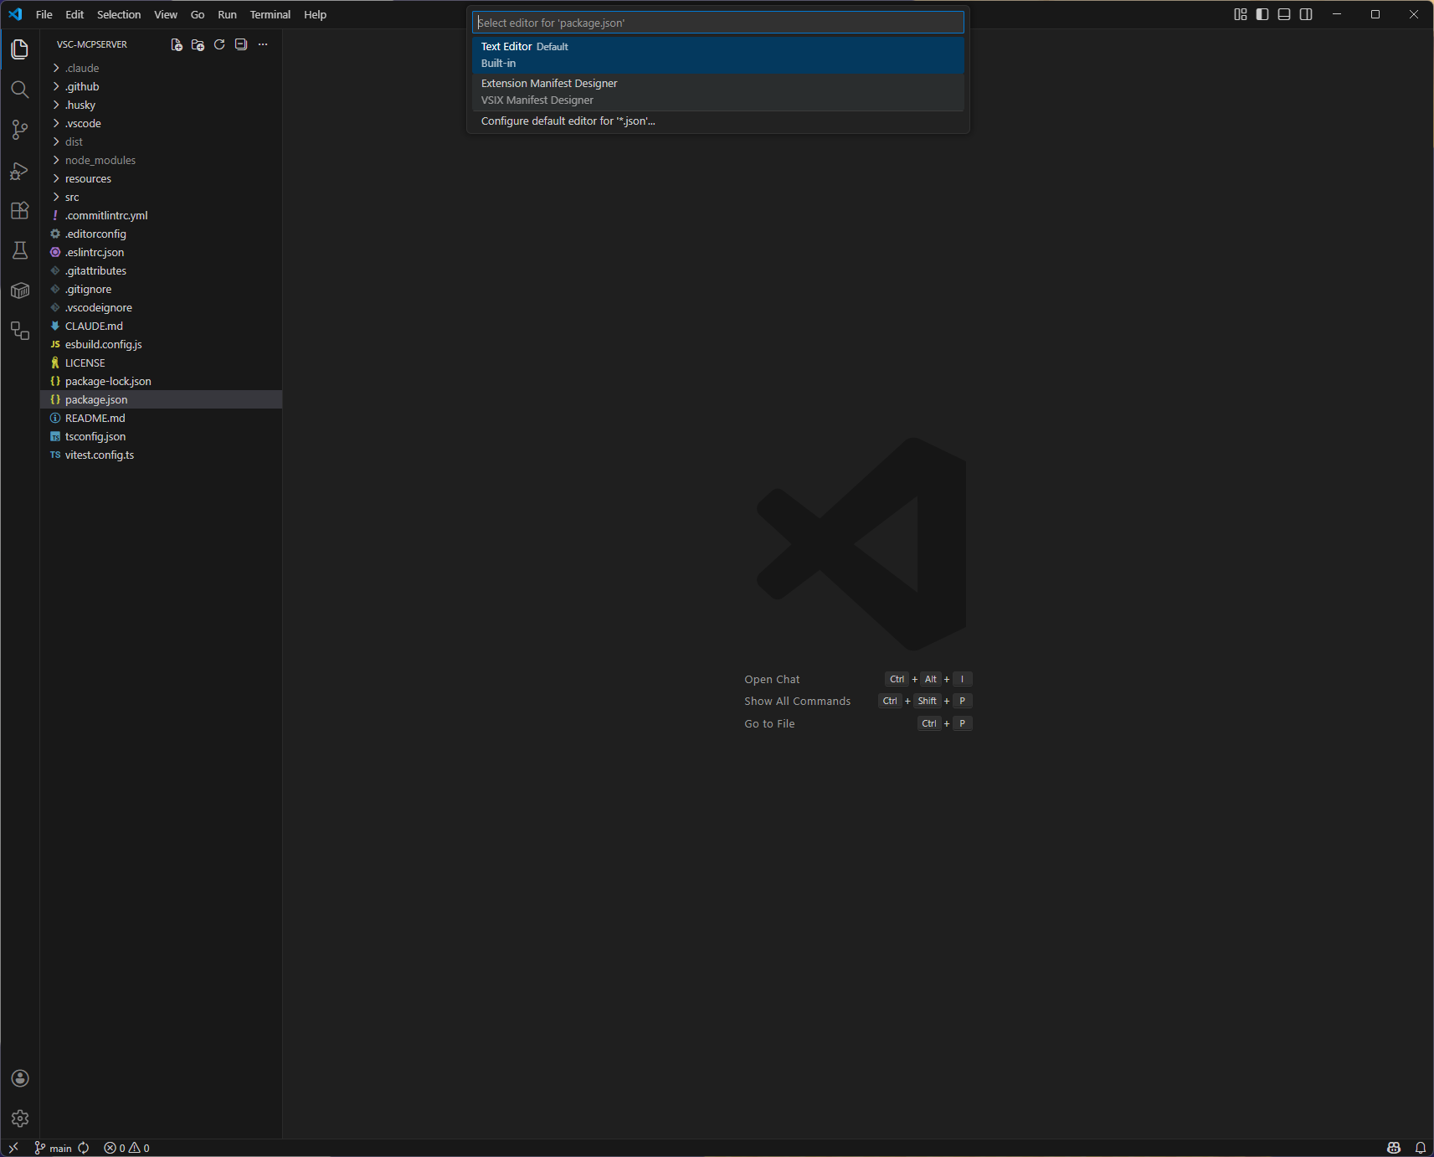The image size is (1434, 1157).
Task: Click the New File icon in Explorer
Action: coord(177,44)
